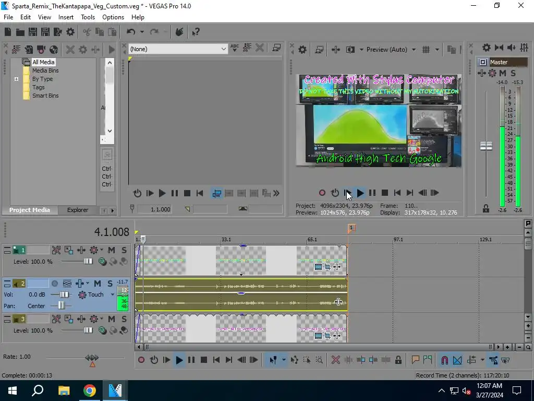The image size is (534, 401).
Task: Switch to the Explorer tab
Action: click(78, 210)
